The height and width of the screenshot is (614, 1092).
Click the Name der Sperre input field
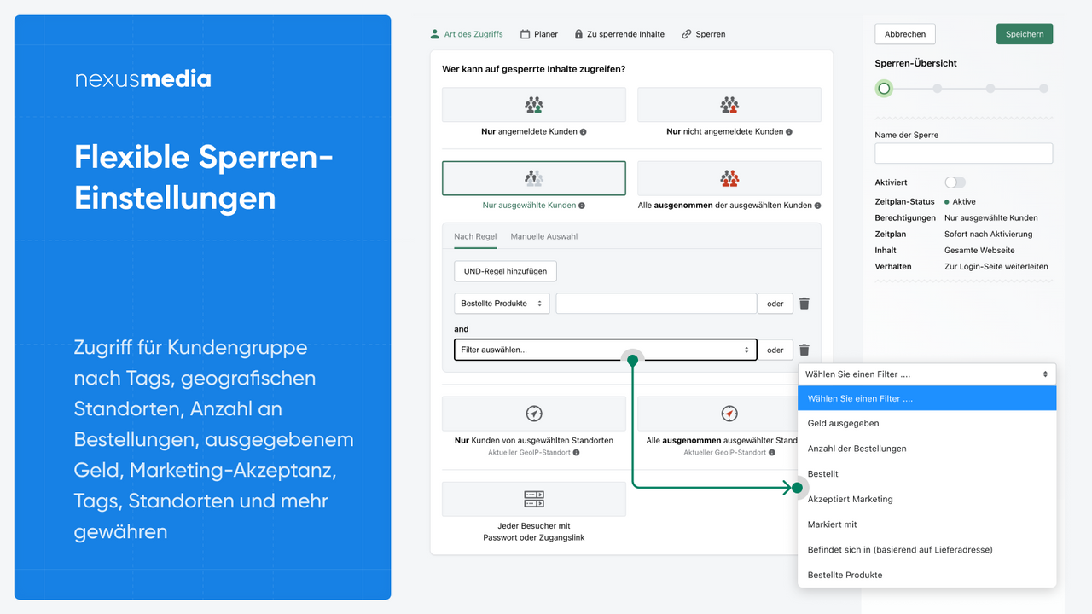tap(963, 153)
